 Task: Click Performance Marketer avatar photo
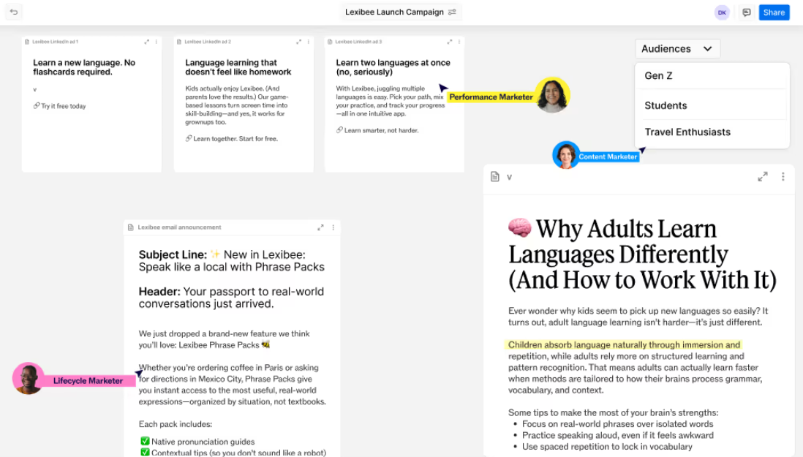pyautogui.click(x=552, y=94)
